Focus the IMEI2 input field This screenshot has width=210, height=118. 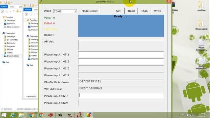pyautogui.click(x=121, y=62)
